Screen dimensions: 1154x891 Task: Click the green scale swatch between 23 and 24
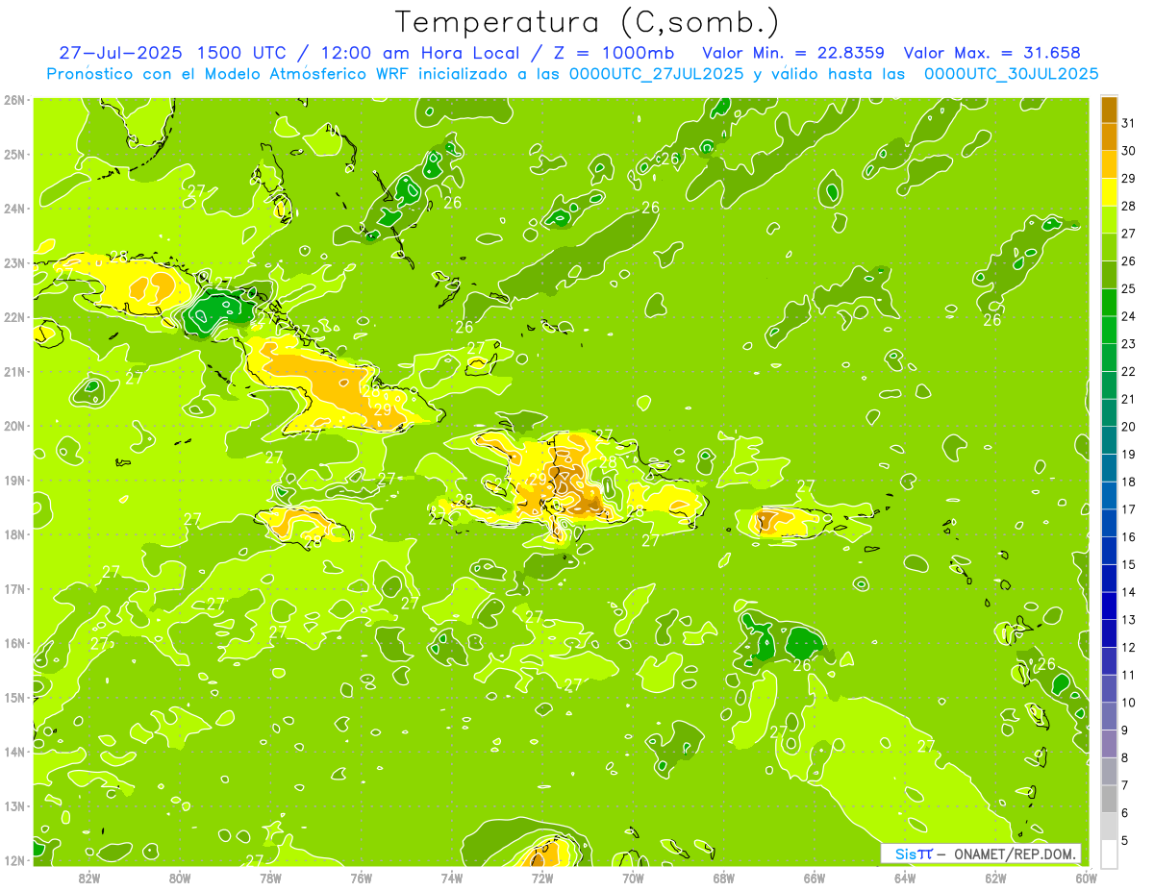pos(1109,330)
